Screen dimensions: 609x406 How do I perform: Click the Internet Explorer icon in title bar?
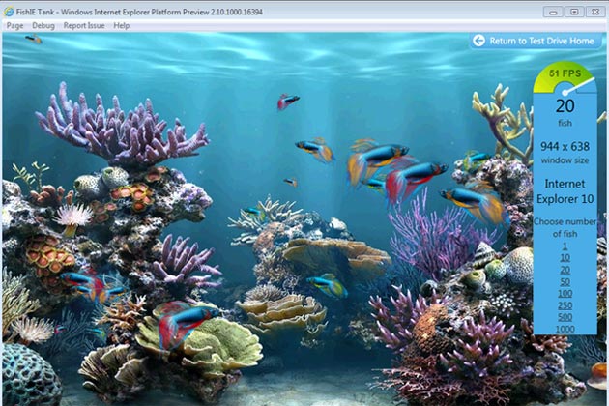pyautogui.click(x=9, y=12)
